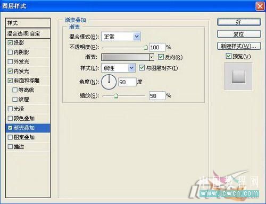Select the 图案叠加 style row label
The image size is (266, 204).
point(24,137)
